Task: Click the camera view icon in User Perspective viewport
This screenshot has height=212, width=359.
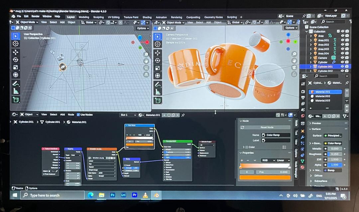Action: coord(146,68)
